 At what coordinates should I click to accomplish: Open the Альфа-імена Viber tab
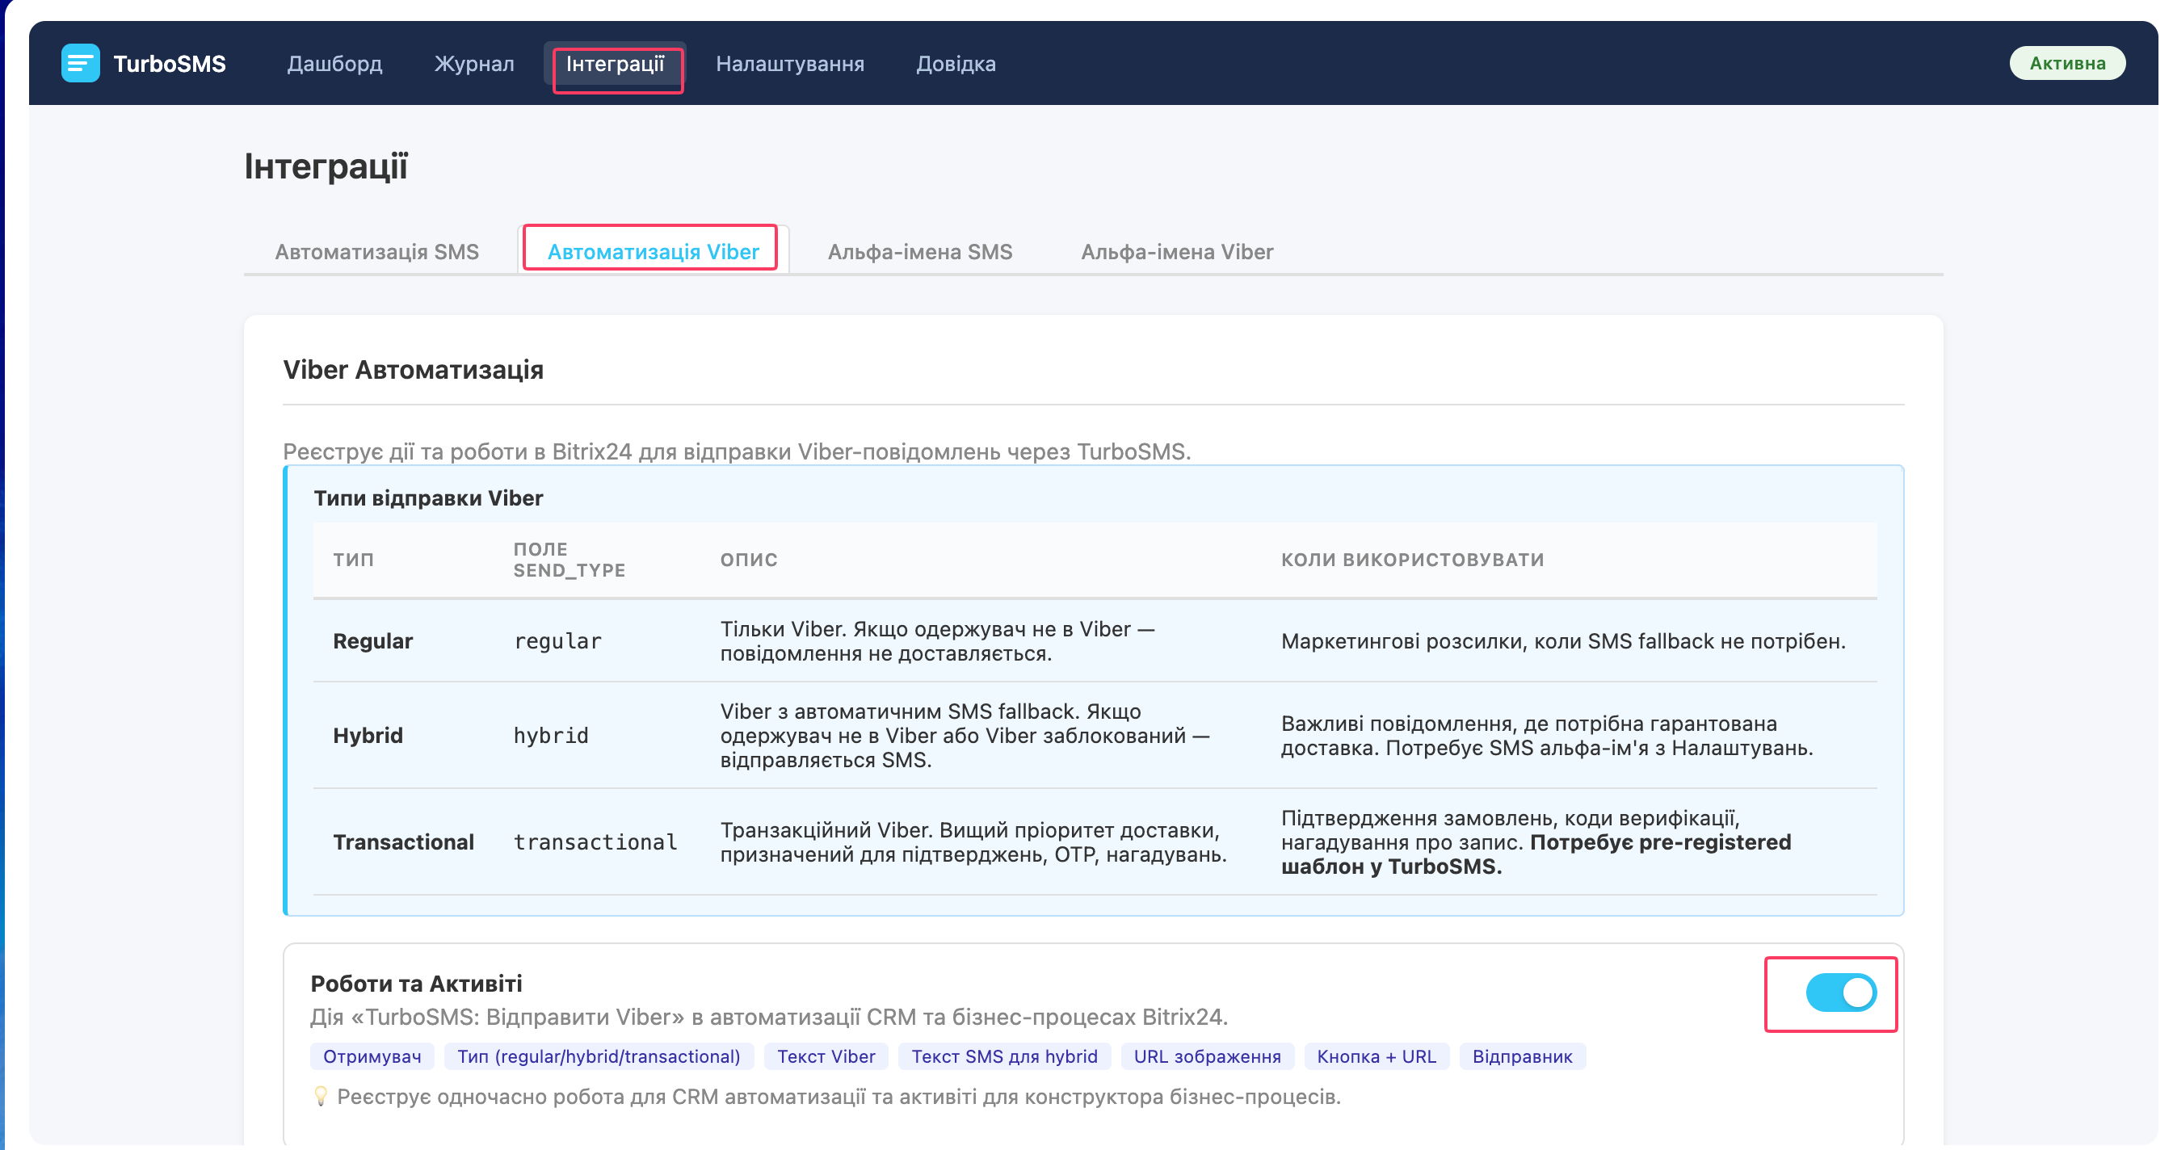click(x=1177, y=251)
